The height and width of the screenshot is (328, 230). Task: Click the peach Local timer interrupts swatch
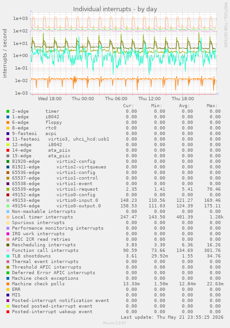point(8,217)
